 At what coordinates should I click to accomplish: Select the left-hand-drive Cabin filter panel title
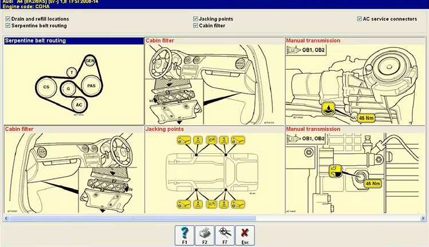[x=160, y=41]
